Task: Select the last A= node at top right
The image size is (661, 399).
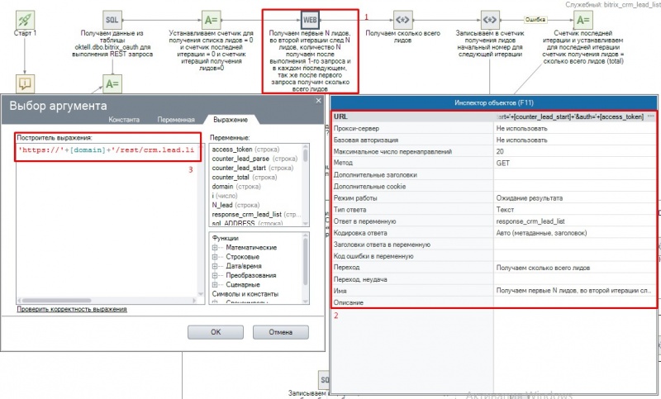Action: click(x=583, y=20)
